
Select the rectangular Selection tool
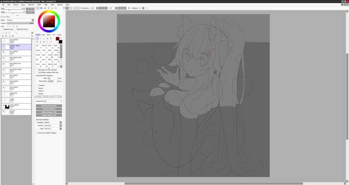37,38
